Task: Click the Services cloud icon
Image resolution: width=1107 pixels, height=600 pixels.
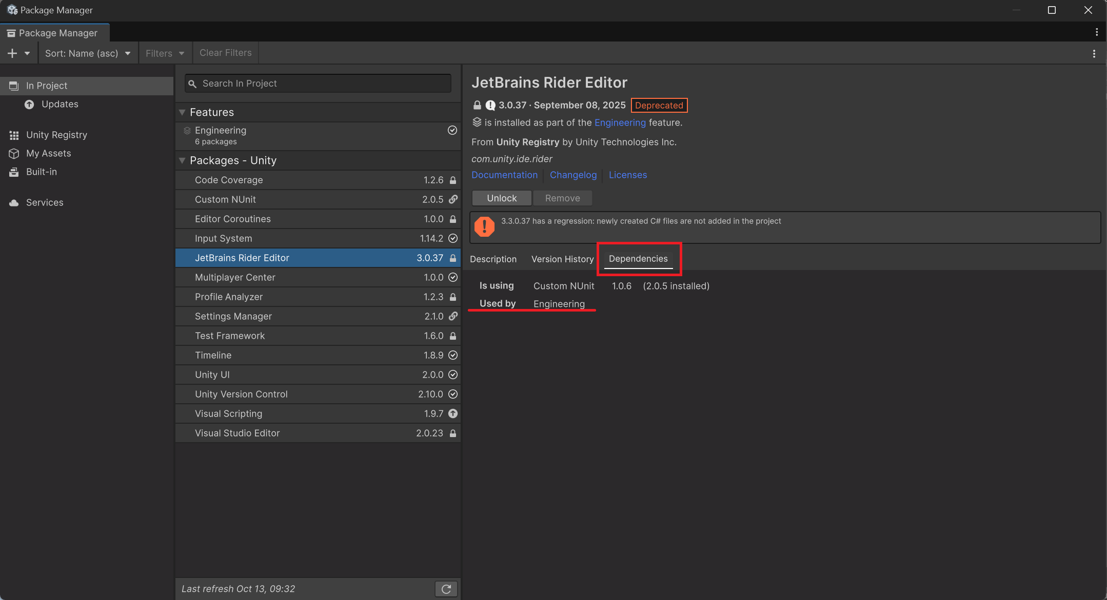Action: click(x=14, y=203)
